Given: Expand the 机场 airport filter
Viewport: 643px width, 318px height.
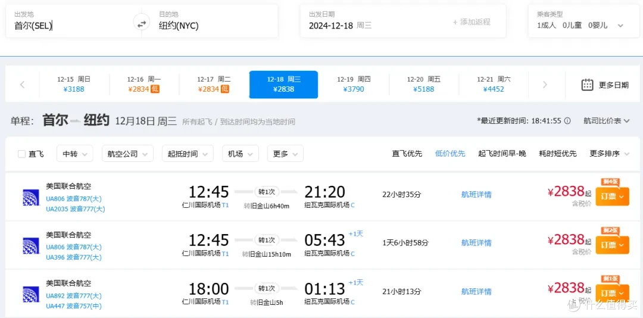Looking at the screenshot, I should [241, 154].
